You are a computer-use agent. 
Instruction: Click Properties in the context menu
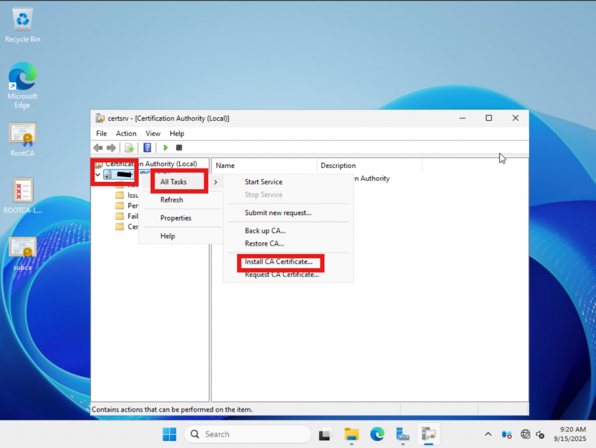click(176, 218)
